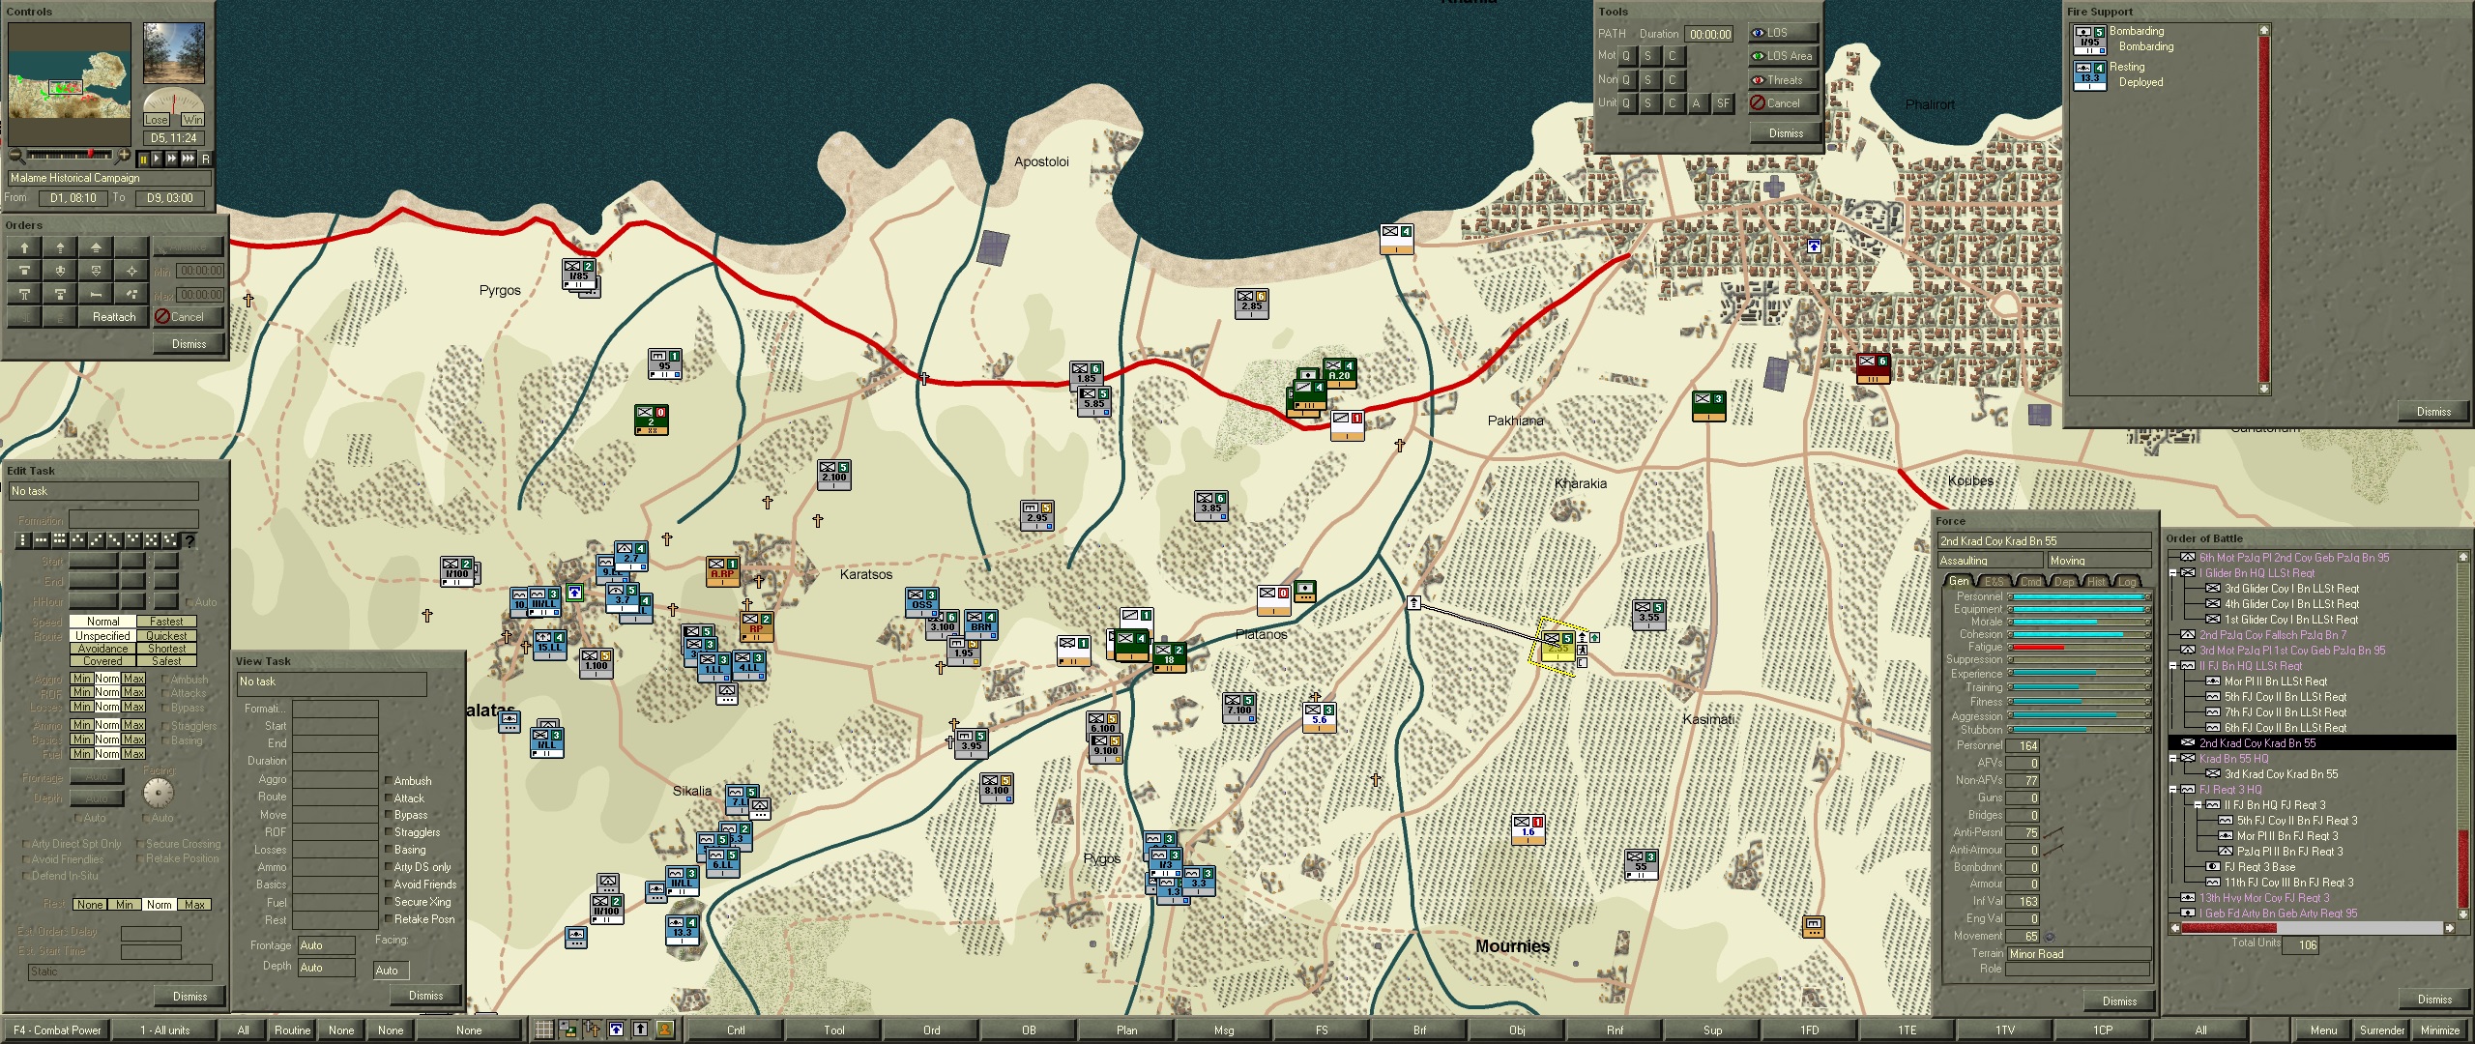Screen dimensions: 2475x1044
Task: Collapse FJ Regt 3 HQ tree node
Action: [2173, 790]
